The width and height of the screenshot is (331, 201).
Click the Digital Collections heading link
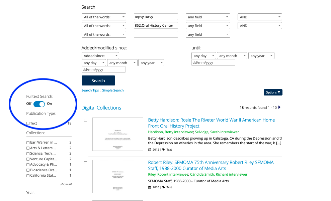pyautogui.click(x=101, y=108)
